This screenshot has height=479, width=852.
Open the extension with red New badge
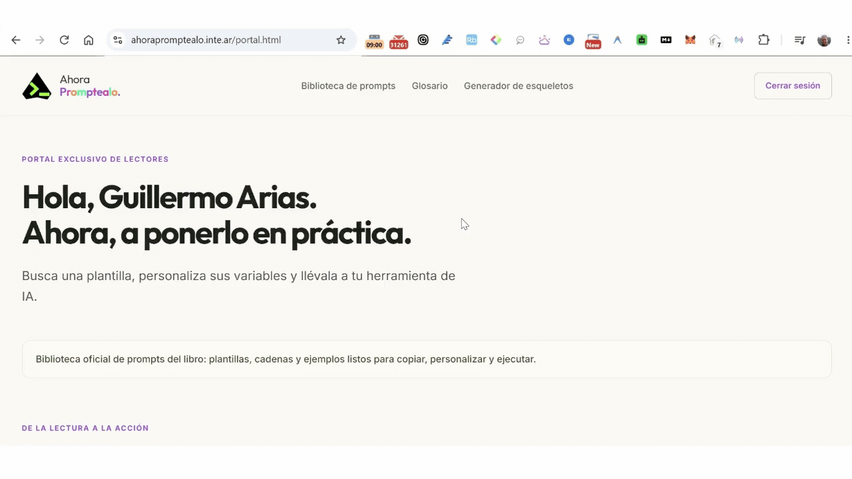pos(592,41)
